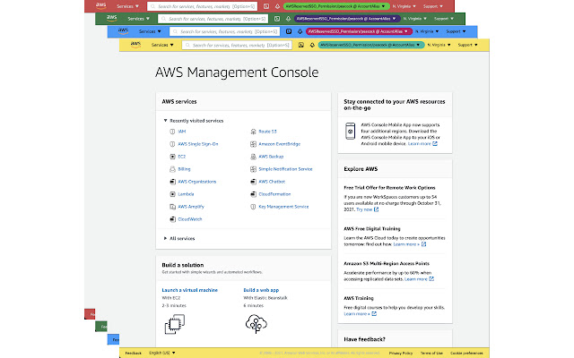The image size is (574, 358).
Task: Open the AWS Chatbot link
Action: (272, 182)
